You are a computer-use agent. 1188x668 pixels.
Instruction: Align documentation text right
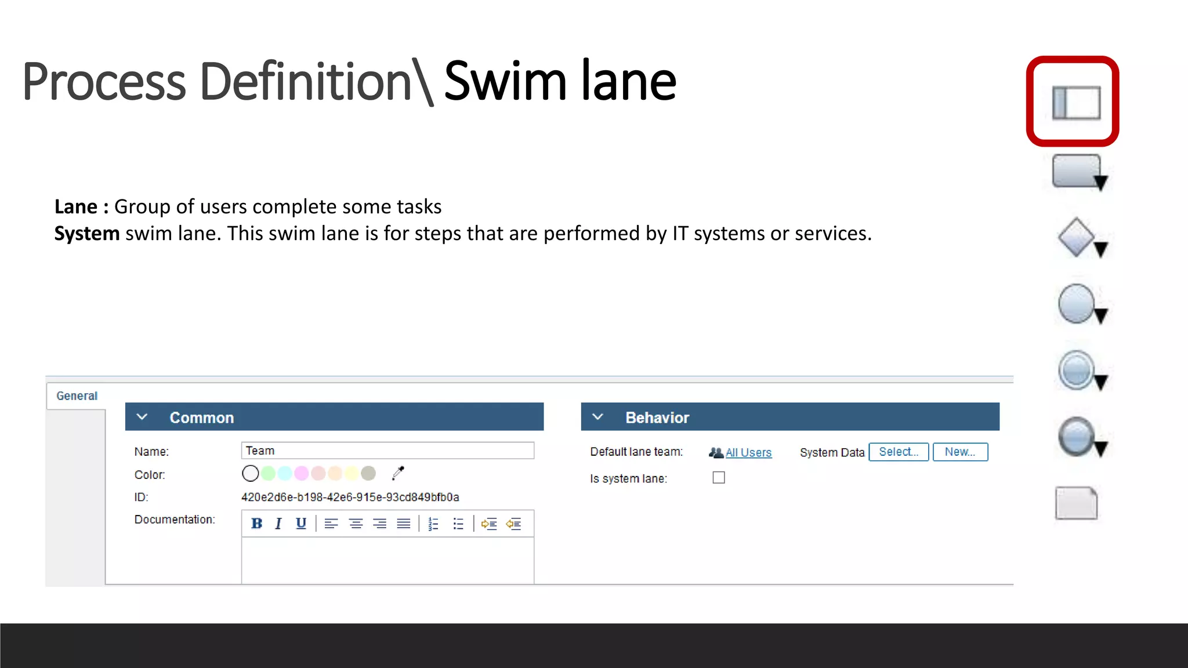tap(379, 524)
